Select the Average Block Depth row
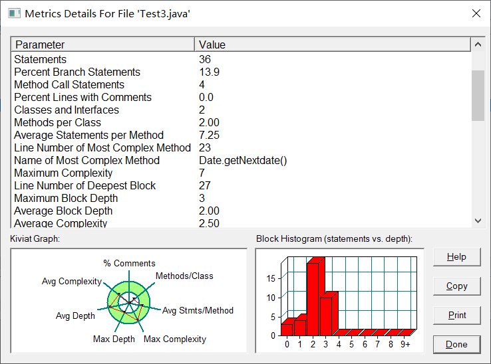Screen dimensions: 491x364 241,211
